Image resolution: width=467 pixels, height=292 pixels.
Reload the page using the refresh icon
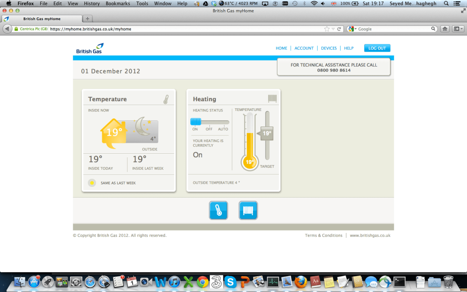pos(339,29)
